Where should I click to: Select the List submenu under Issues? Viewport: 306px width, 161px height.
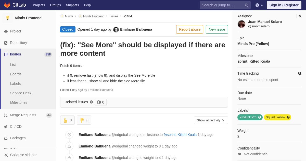(x=13, y=65)
